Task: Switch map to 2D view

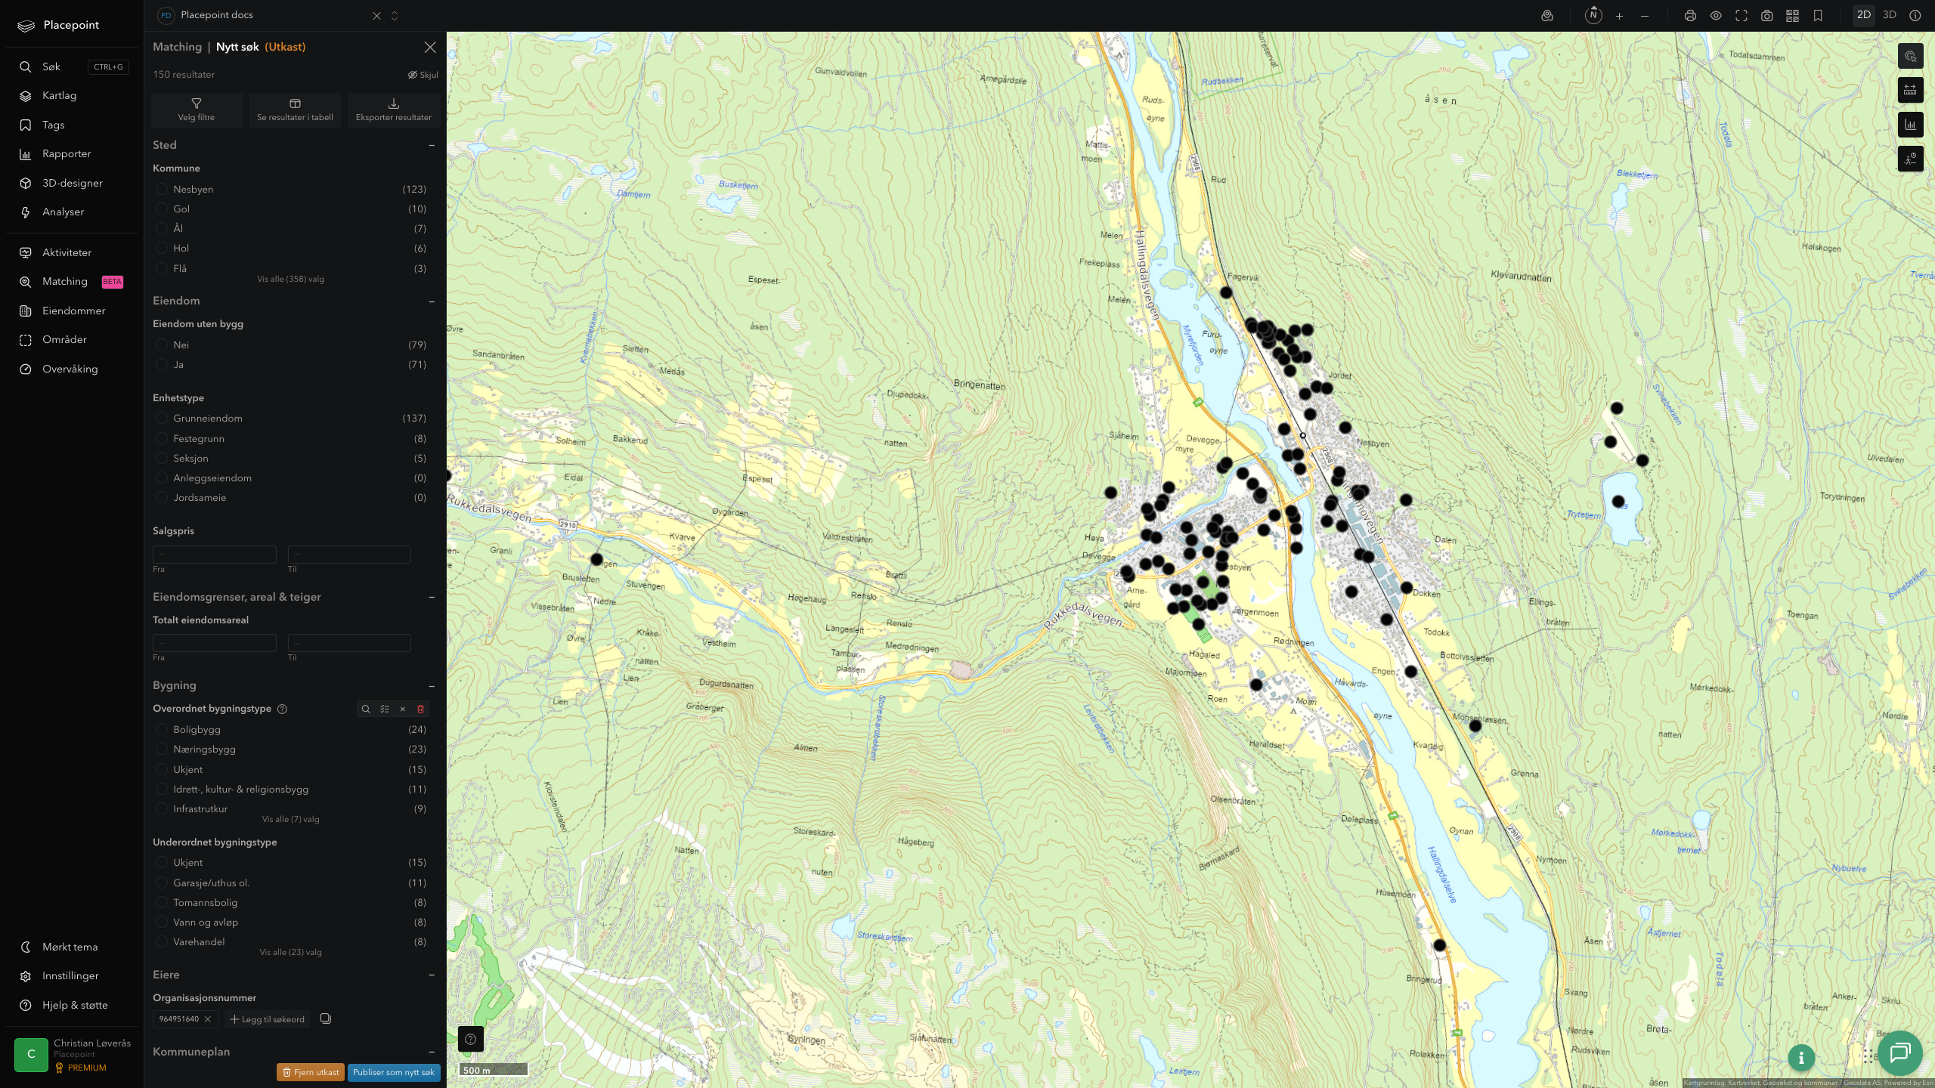Action: 1863,15
